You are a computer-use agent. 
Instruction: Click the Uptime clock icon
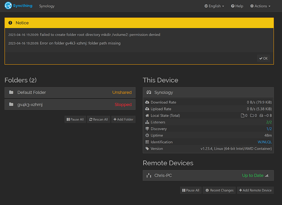(x=147, y=135)
